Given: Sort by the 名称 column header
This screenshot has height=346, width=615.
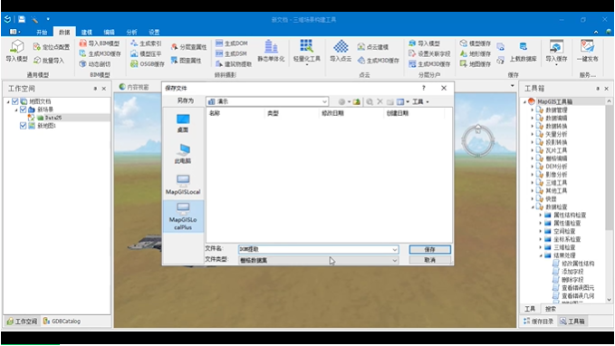Looking at the screenshot, I should pos(215,113).
